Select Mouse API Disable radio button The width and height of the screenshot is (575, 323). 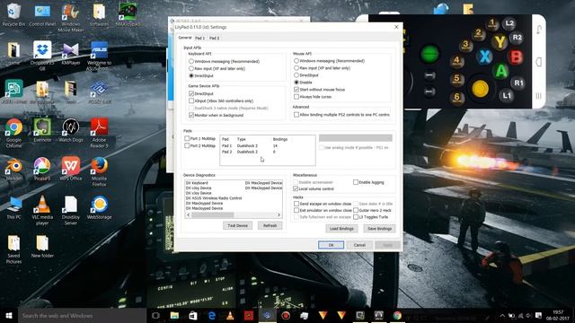(x=296, y=83)
